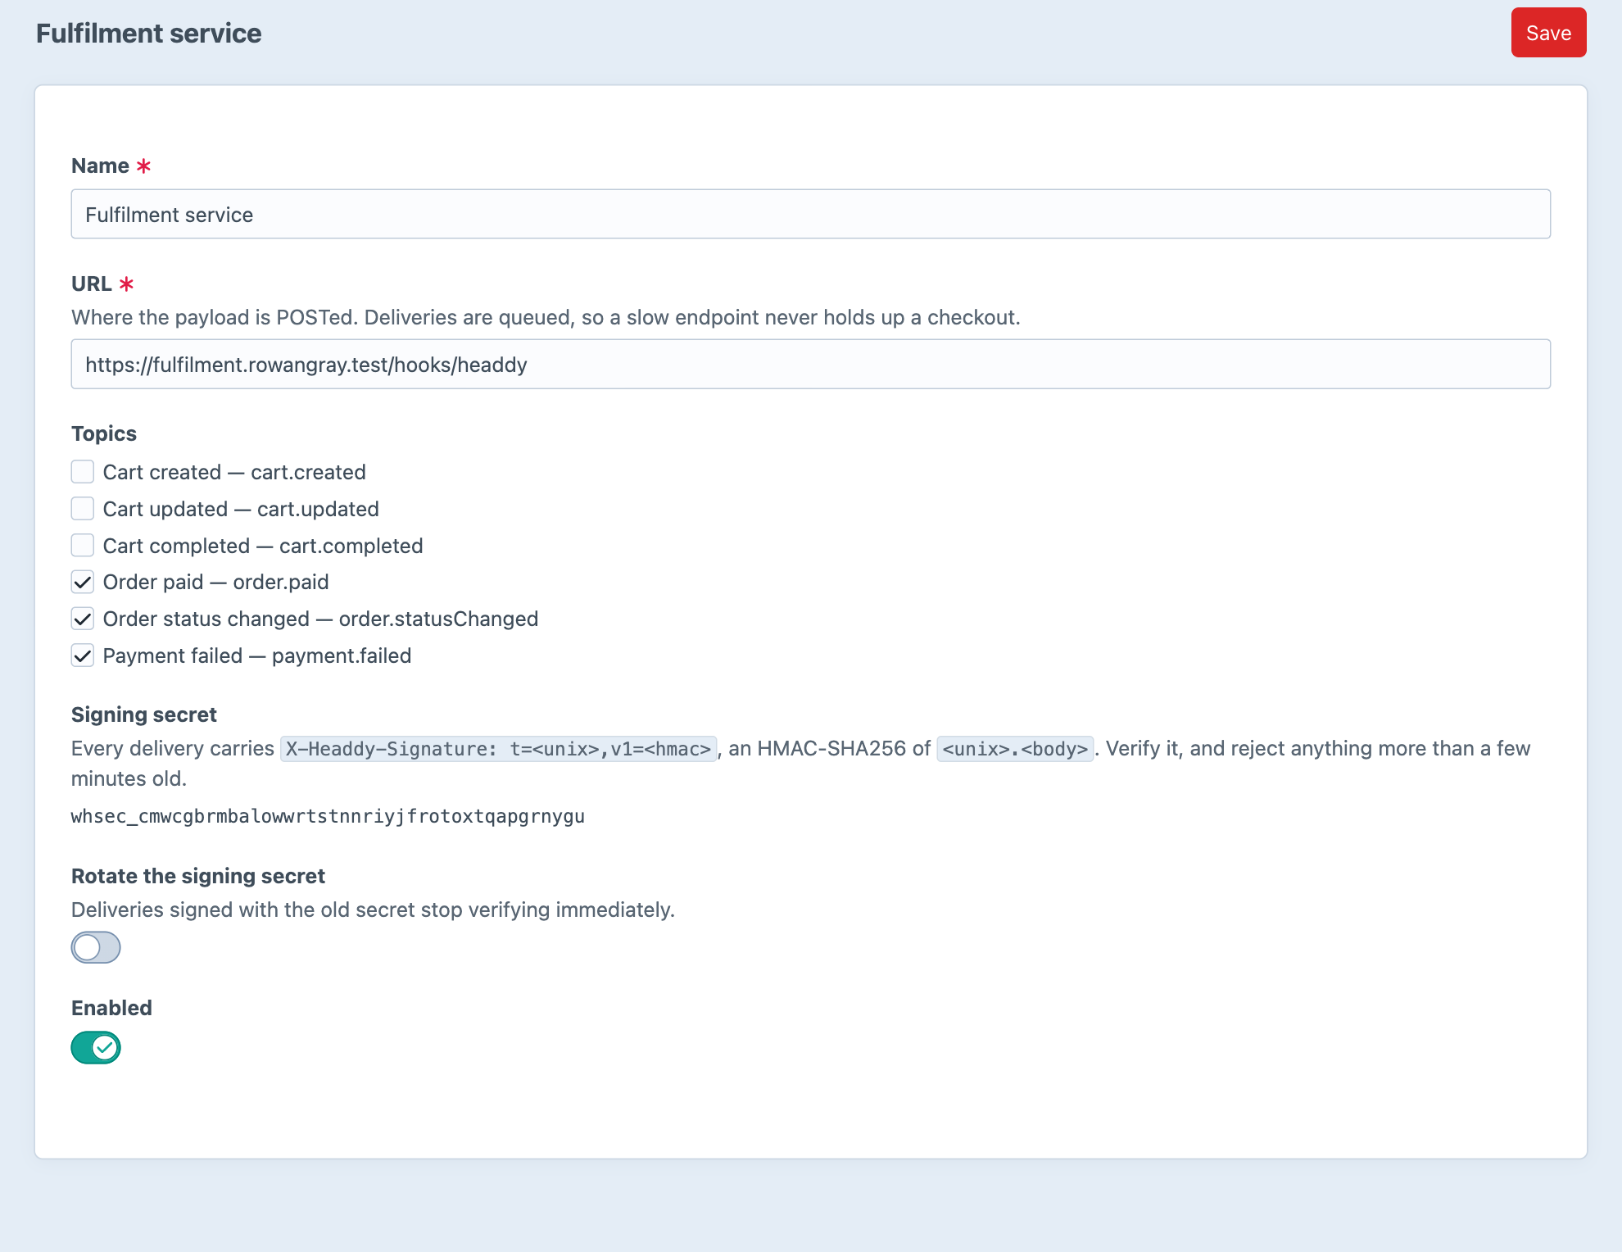Image resolution: width=1622 pixels, height=1252 pixels.
Task: Click the URL help text about POSTed payload
Action: tap(546, 317)
